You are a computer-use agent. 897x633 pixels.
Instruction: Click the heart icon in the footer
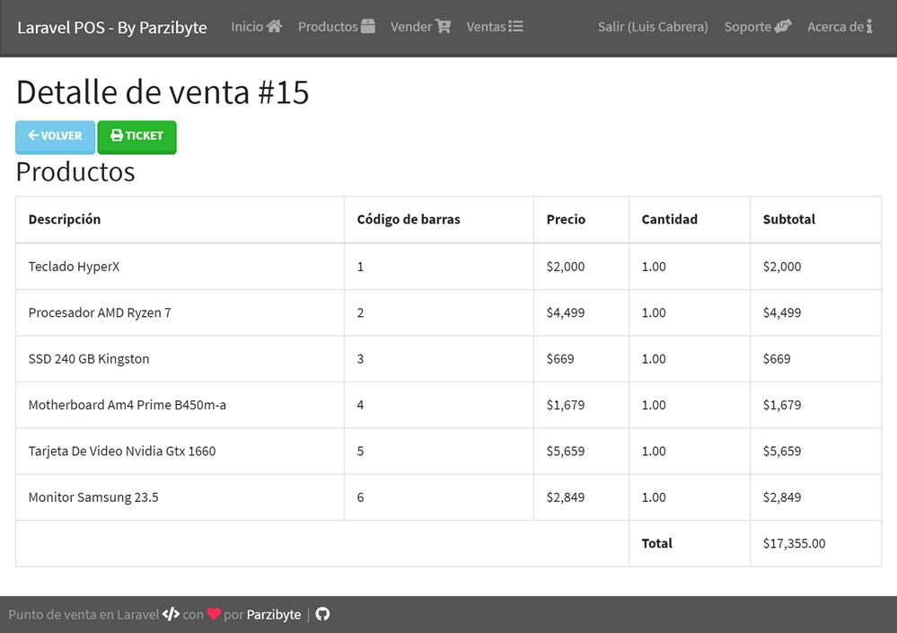tap(213, 614)
